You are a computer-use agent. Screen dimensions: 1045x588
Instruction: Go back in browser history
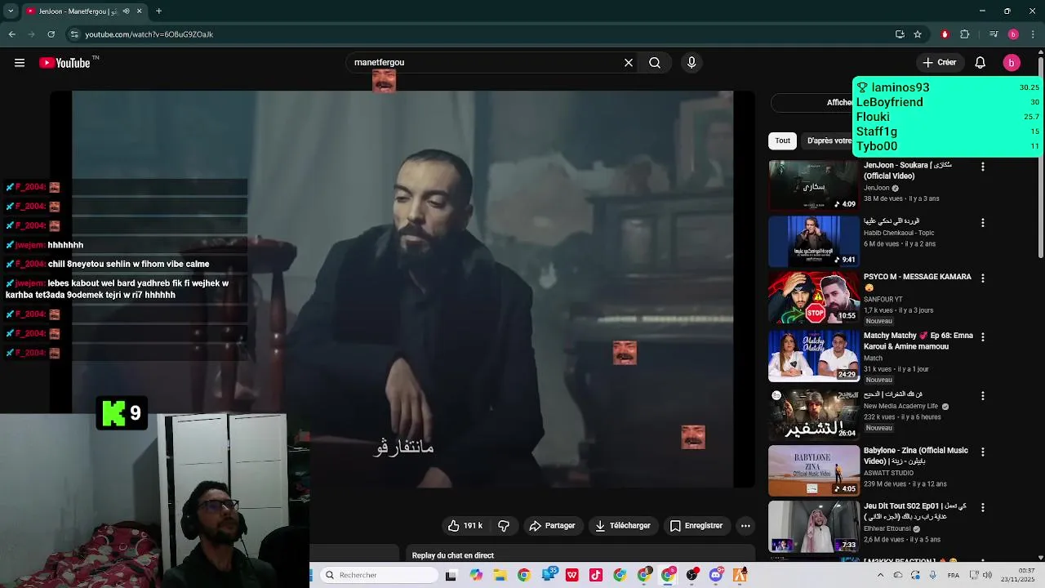(11, 34)
